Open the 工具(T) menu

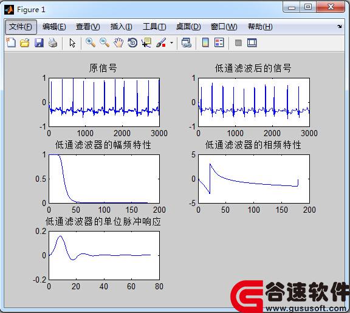pos(154,27)
